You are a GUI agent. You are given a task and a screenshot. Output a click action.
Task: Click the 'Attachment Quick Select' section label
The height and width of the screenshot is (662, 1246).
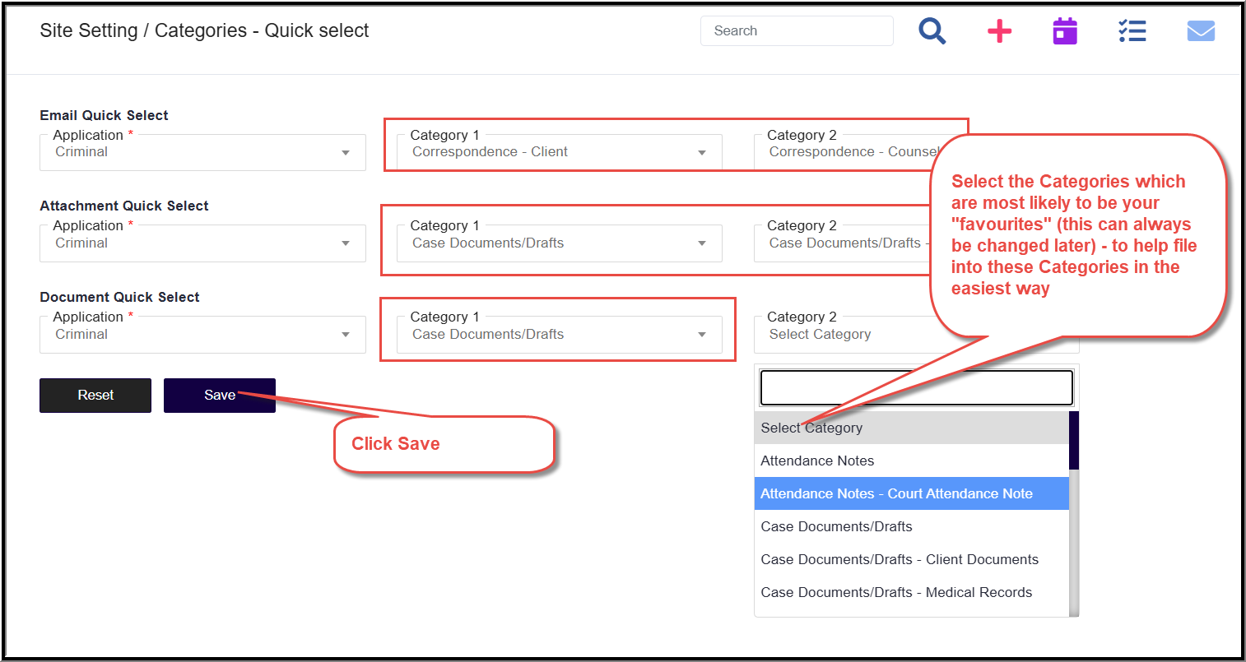pyautogui.click(x=124, y=206)
